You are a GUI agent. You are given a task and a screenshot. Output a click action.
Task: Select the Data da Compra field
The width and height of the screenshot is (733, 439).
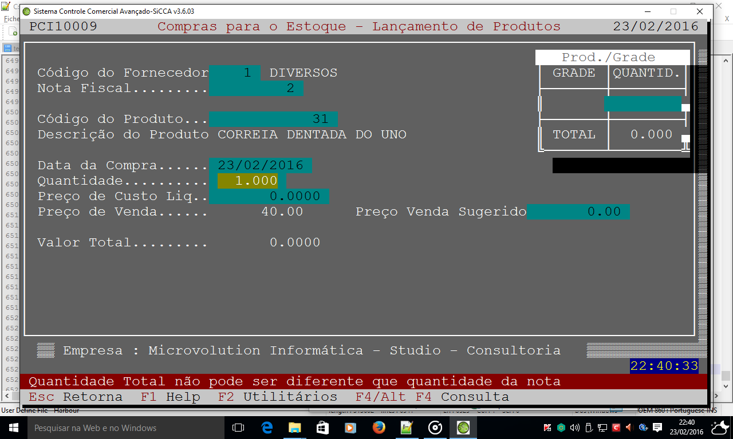pos(261,166)
